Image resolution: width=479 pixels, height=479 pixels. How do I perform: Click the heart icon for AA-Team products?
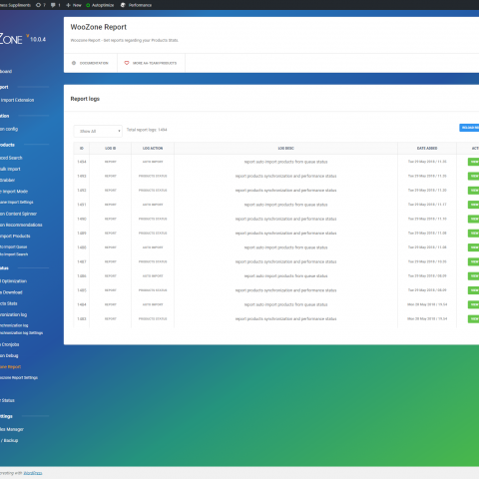pyautogui.click(x=127, y=63)
